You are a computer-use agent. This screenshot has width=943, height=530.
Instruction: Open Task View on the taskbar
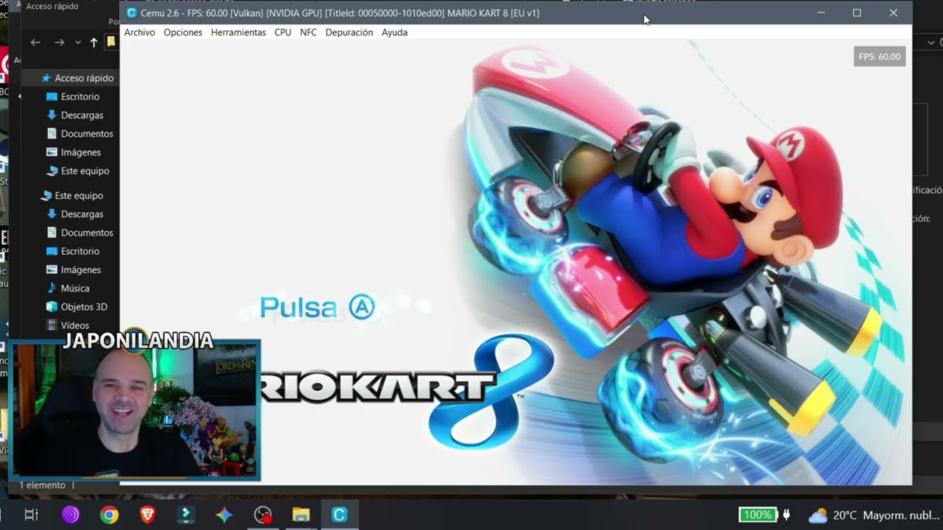pyautogui.click(x=31, y=515)
